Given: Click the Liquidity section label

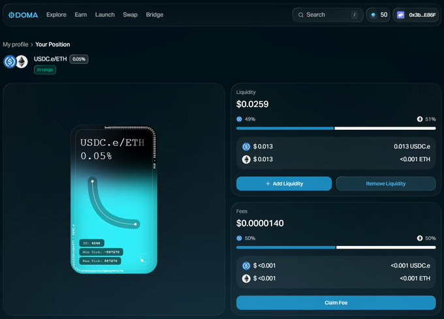Looking at the screenshot, I should coord(246,92).
